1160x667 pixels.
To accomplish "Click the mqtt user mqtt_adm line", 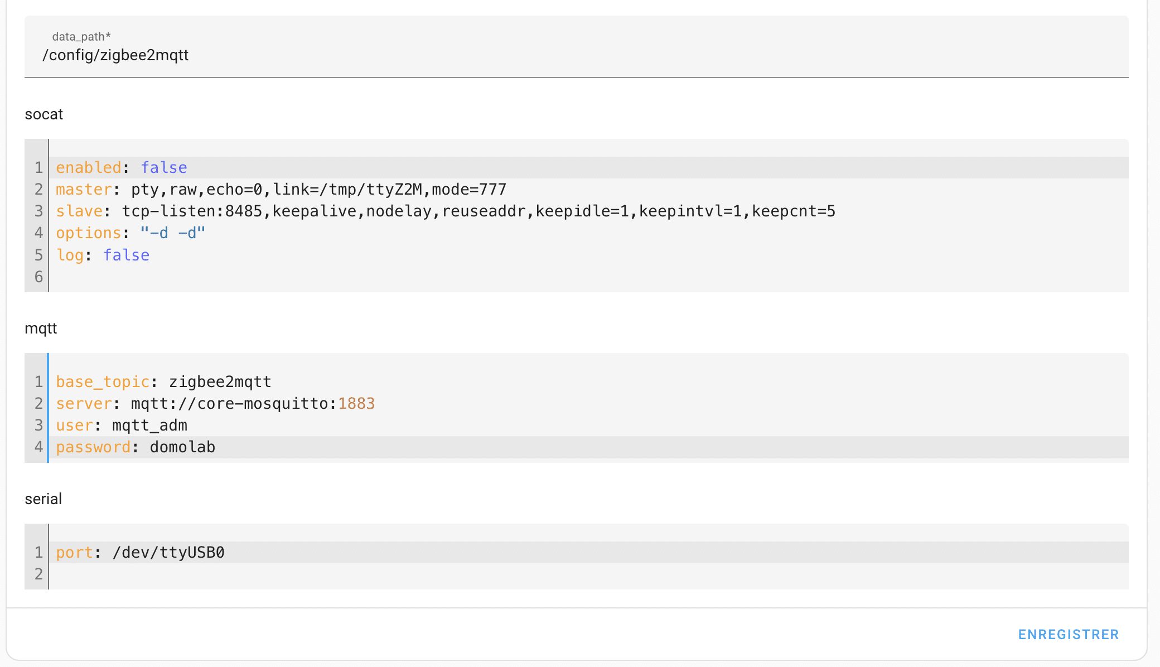I will [x=589, y=426].
